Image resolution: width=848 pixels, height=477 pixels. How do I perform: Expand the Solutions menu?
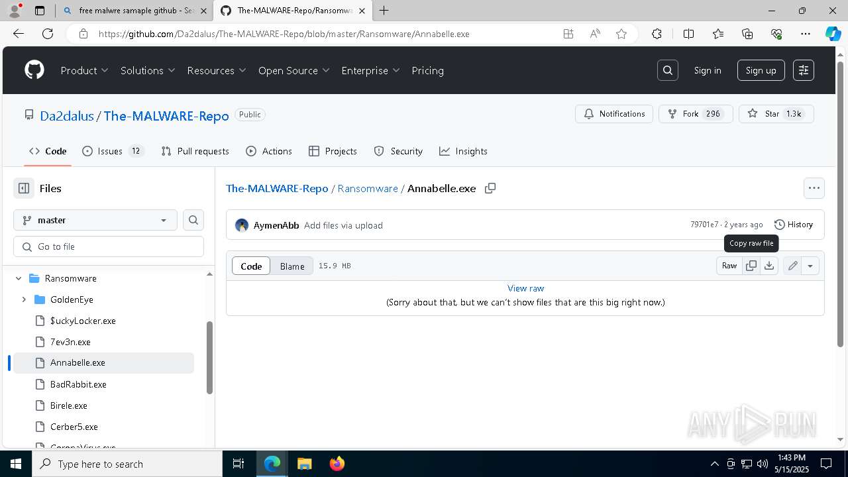click(148, 70)
